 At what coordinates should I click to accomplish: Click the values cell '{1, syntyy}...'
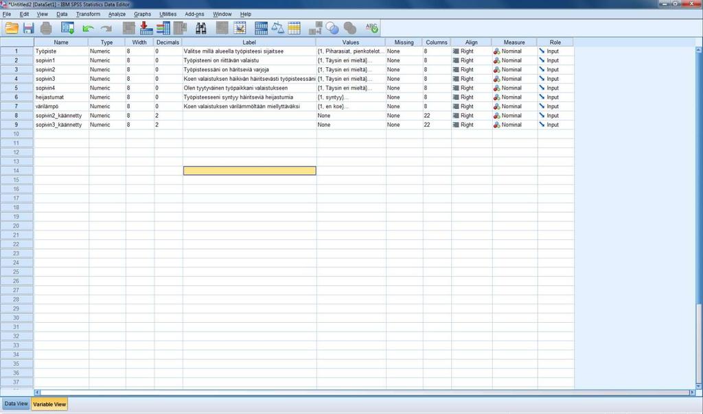pos(351,97)
